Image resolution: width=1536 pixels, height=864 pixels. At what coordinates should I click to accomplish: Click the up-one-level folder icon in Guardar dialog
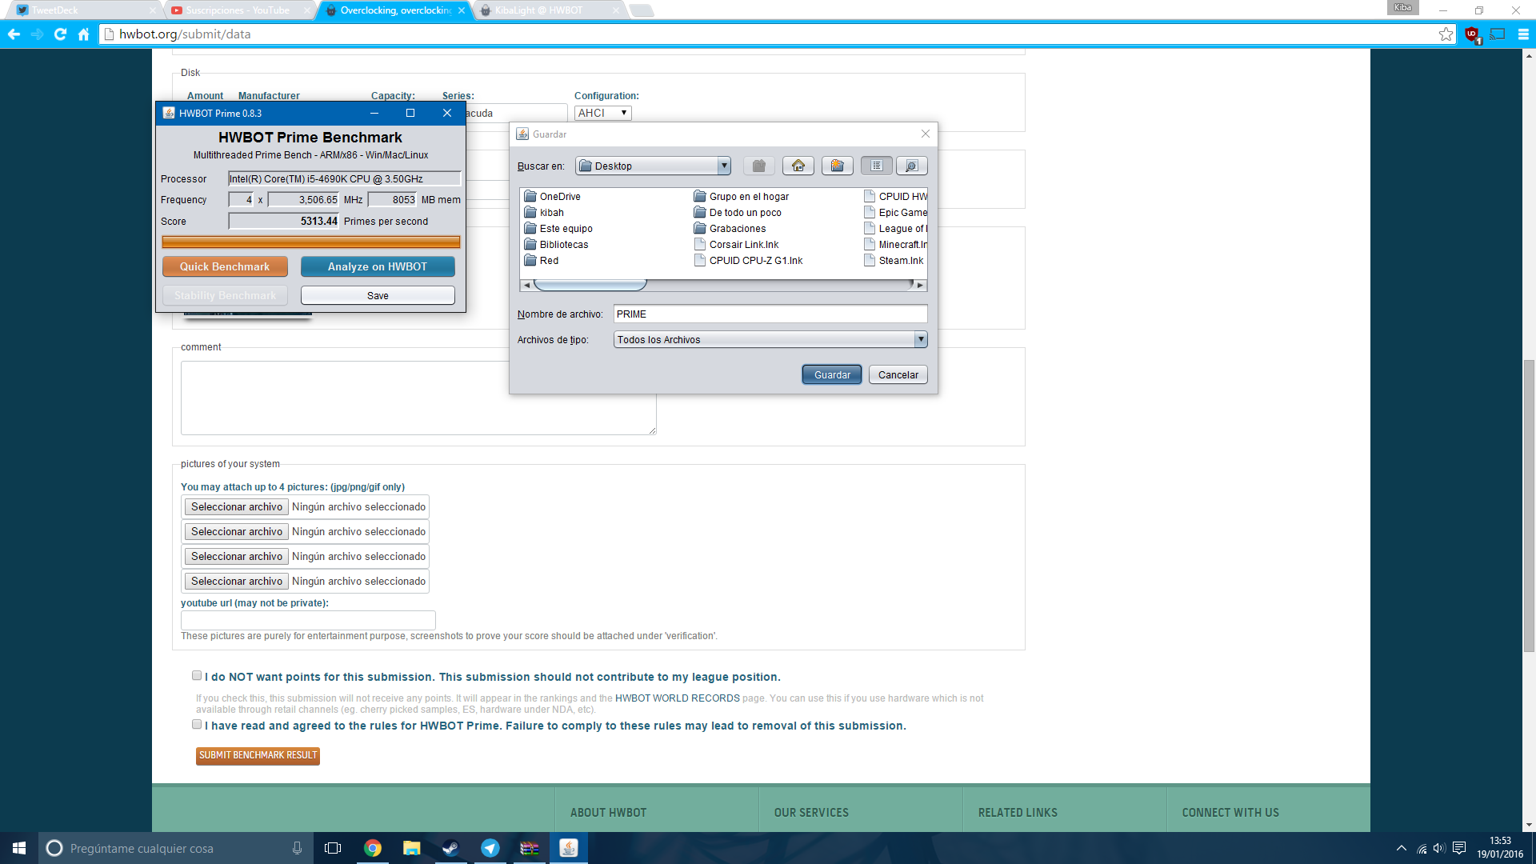[x=758, y=166]
